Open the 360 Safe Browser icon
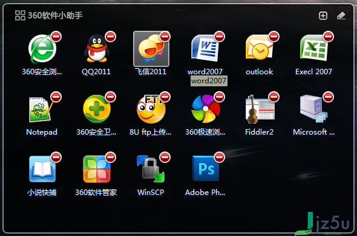 click(42, 49)
